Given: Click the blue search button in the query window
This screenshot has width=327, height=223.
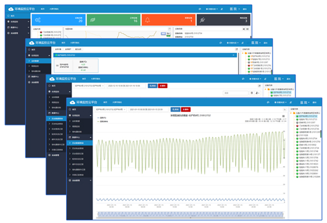Looking at the screenshot, I should tap(152, 86).
